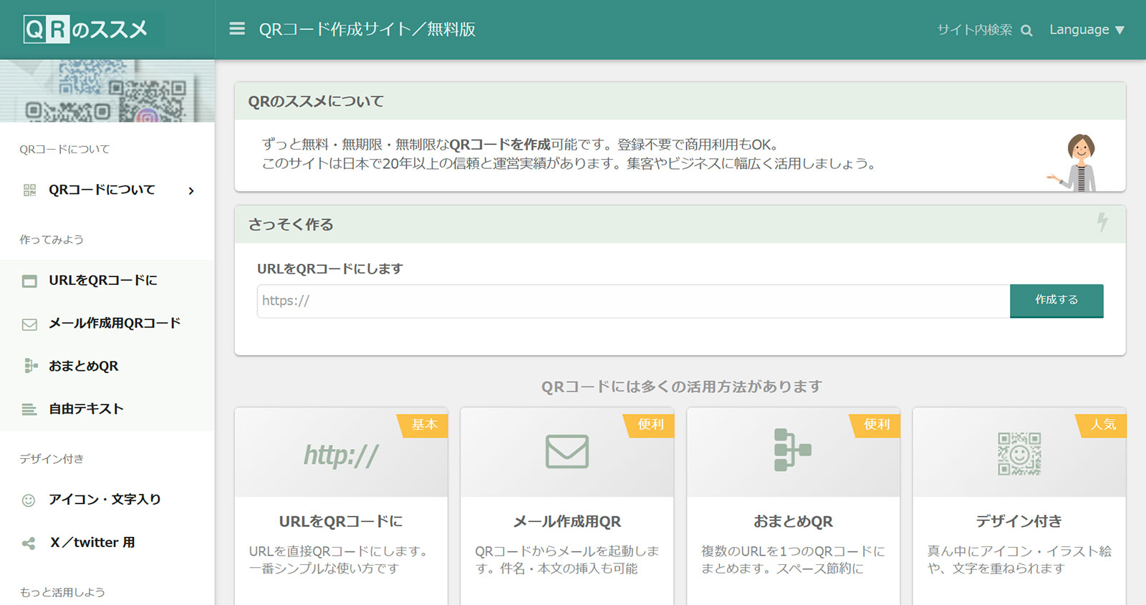Click the smiley face icon in sidebar
The width and height of the screenshot is (1146, 605).
click(29, 500)
